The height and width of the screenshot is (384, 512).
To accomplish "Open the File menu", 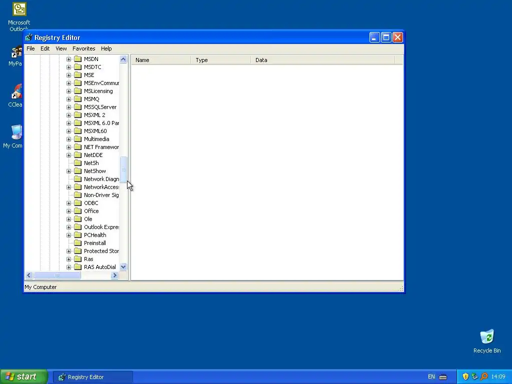I will pos(30,48).
